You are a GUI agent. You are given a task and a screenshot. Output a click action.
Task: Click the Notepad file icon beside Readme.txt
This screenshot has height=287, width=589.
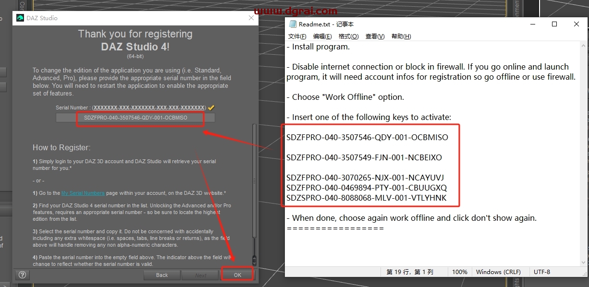click(x=292, y=24)
